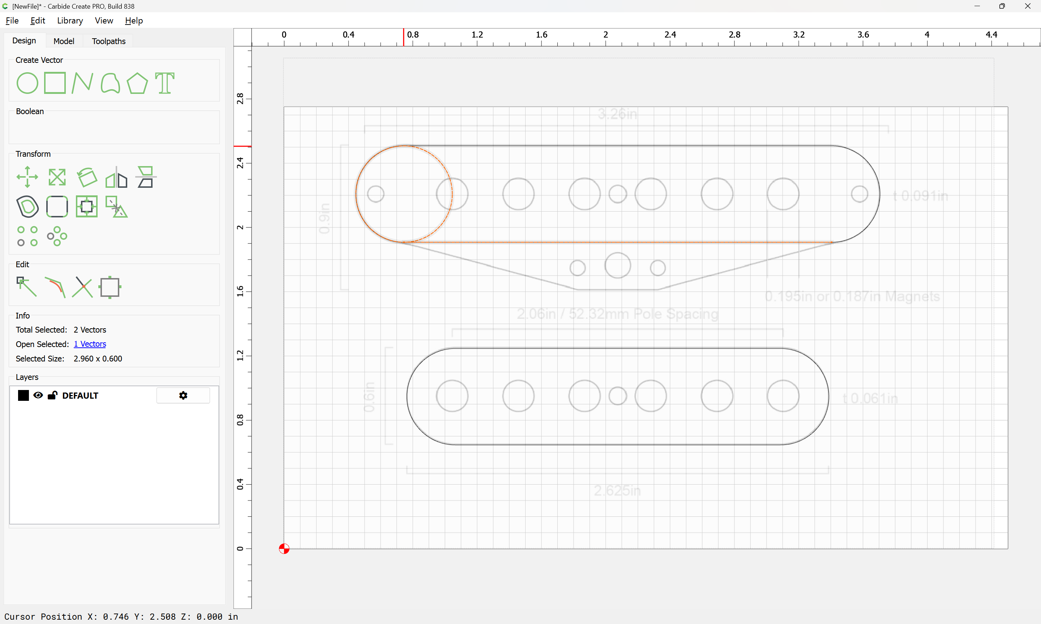Select the Curve create vector tool
Viewport: 1041px width, 624px height.
(110, 83)
